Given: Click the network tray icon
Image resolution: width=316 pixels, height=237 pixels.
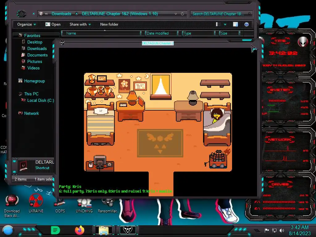Looking at the screenshot, I should pos(274,230).
